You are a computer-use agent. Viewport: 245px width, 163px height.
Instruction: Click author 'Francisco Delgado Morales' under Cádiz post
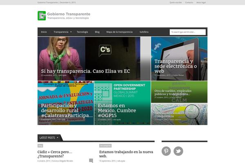click(62, 161)
